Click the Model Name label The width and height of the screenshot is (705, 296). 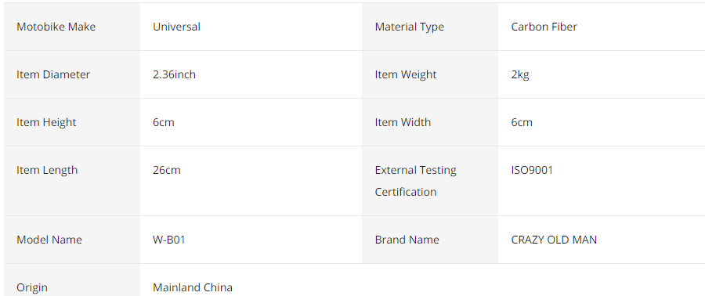tap(49, 240)
